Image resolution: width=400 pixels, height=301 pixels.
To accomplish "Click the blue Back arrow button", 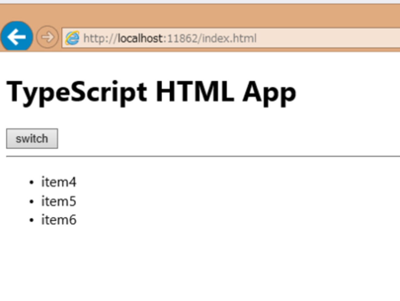I will click(x=17, y=37).
